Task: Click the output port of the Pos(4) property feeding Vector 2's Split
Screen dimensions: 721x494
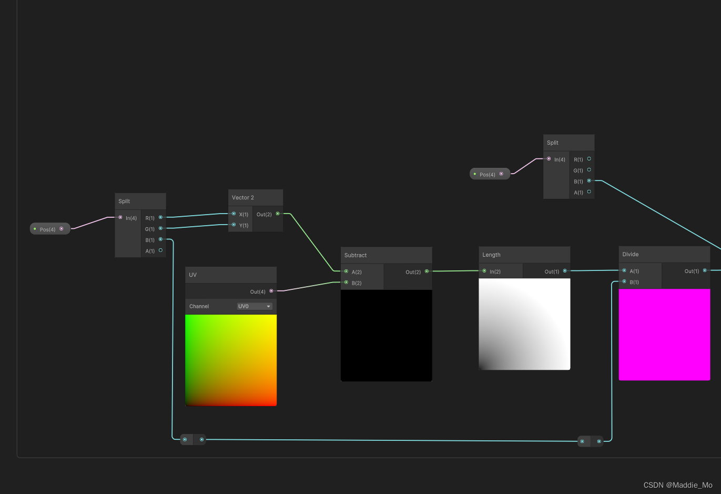Action: click(62, 229)
